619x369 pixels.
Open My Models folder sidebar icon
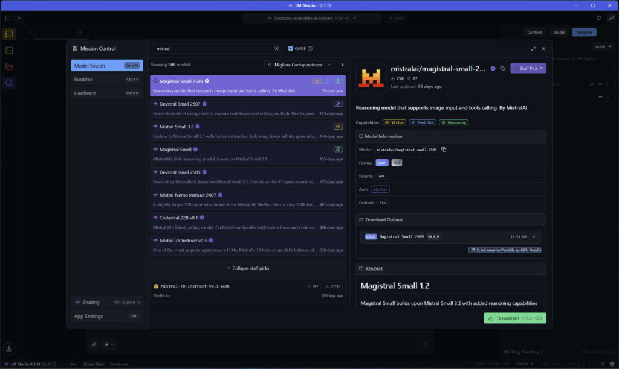tap(9, 67)
